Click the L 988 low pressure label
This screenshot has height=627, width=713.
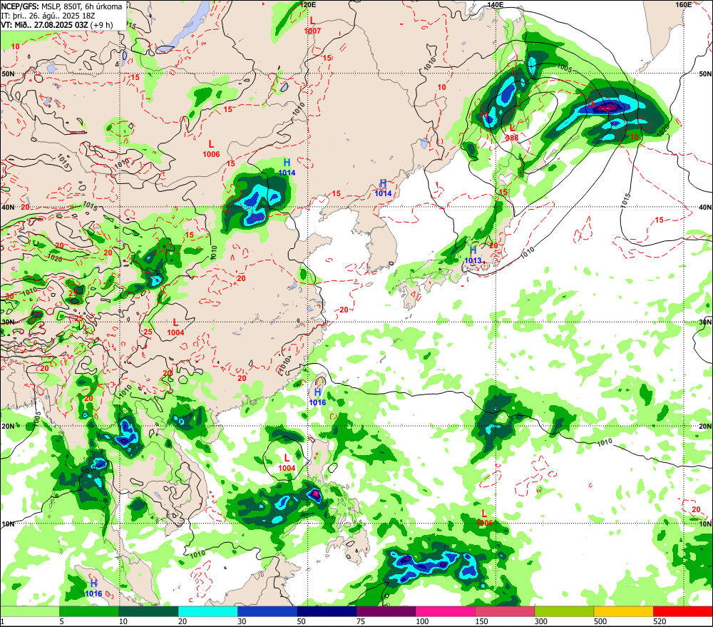coord(512,133)
